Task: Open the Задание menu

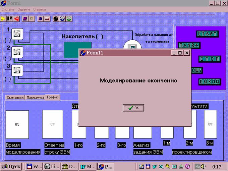Action: [x=24, y=9]
